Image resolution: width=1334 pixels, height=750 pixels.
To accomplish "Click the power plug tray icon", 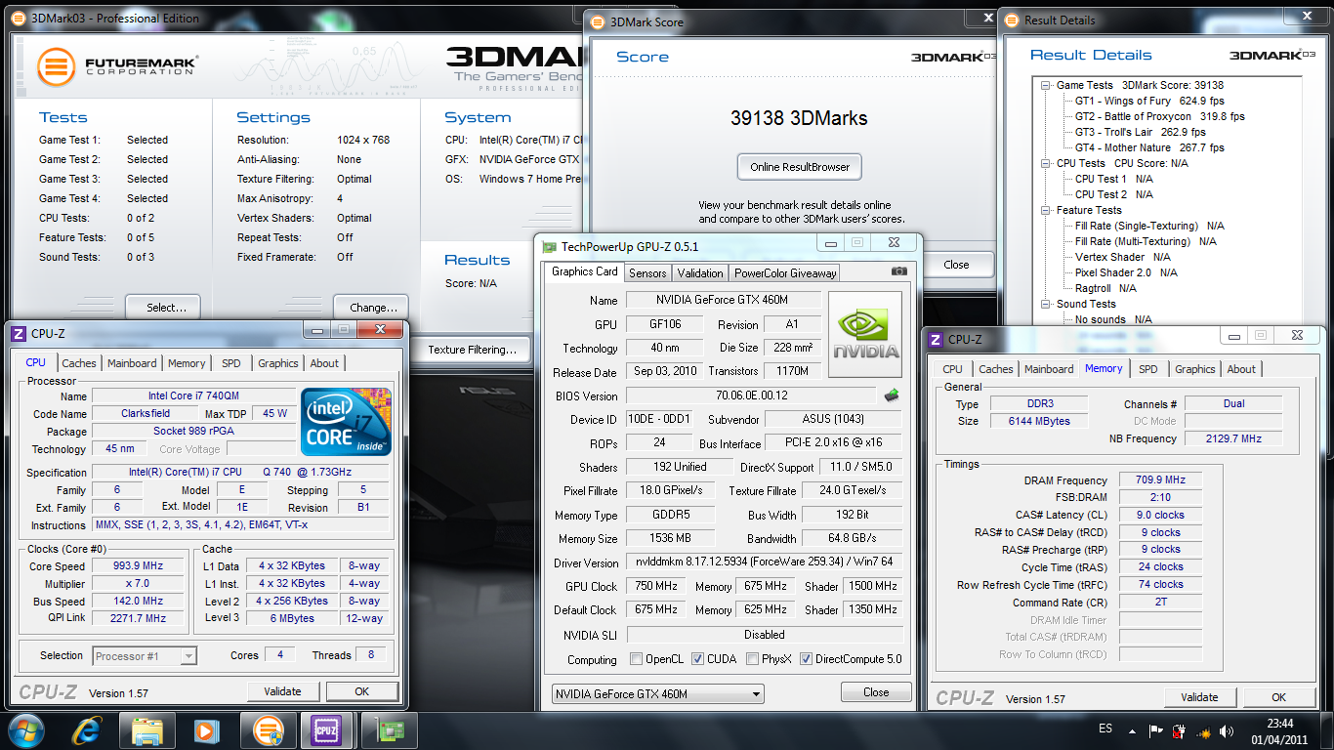I will pyautogui.click(x=1179, y=729).
